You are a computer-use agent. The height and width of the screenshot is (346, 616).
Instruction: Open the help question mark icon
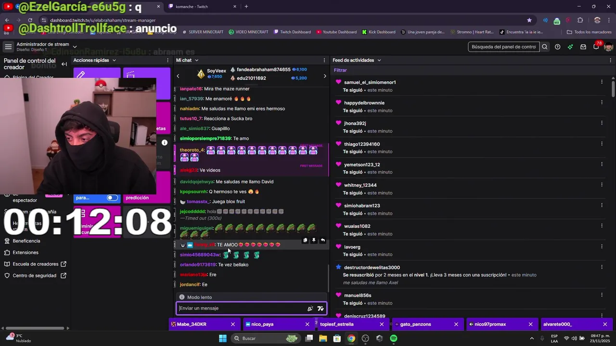tap(557, 47)
